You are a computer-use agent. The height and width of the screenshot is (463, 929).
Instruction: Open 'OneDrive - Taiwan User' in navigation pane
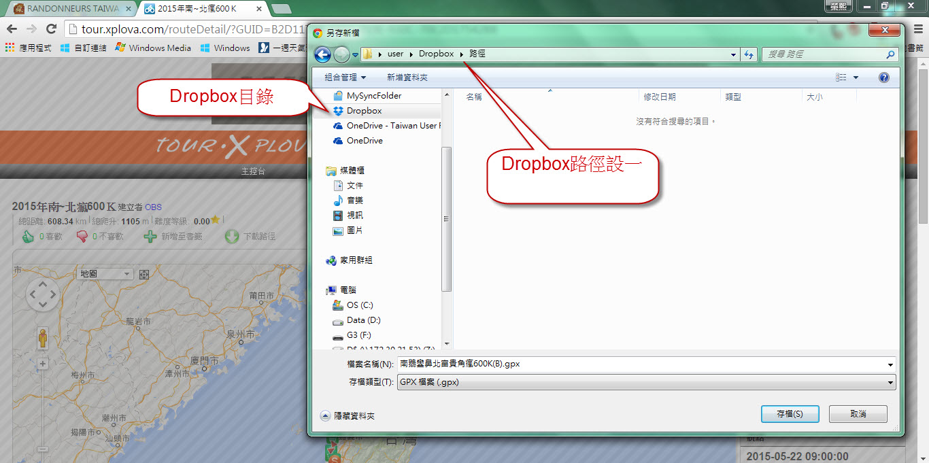point(386,126)
